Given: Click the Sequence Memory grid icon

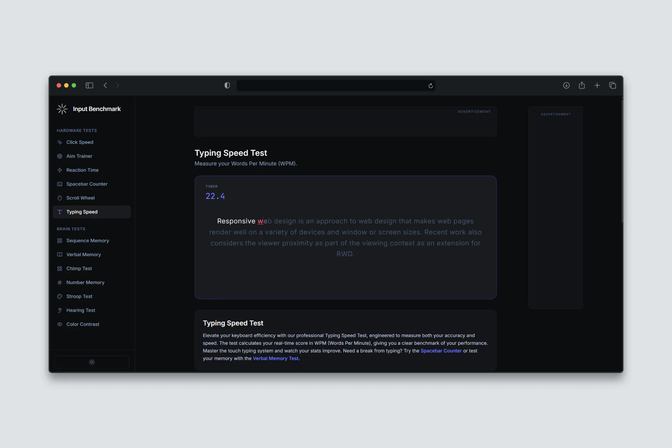Looking at the screenshot, I should [60, 241].
